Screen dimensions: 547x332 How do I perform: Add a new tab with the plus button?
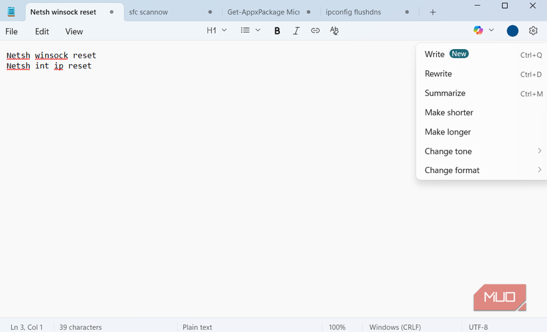pyautogui.click(x=432, y=12)
